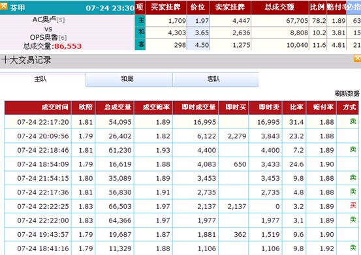The width and height of the screenshot is (361, 255).
Task: Click the 1.97 price cell for home
Action: [198, 21]
